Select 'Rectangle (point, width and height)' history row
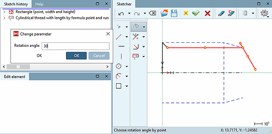This screenshot has width=272, height=134. pyautogui.click(x=45, y=12)
